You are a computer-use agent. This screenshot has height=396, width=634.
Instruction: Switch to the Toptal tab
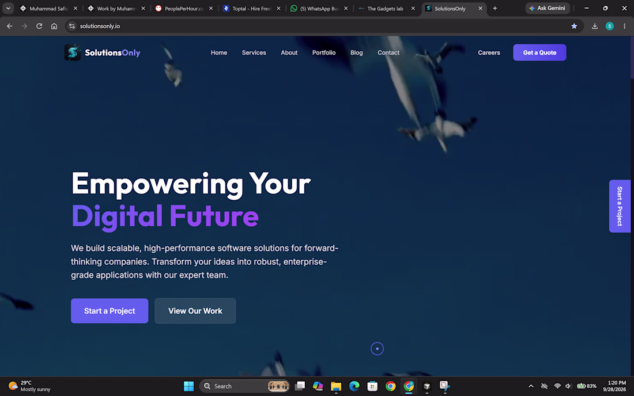[x=252, y=8]
